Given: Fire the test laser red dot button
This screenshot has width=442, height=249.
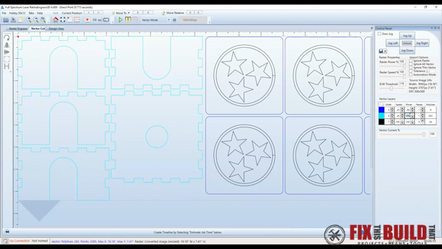Looking at the screenshot, I should tap(88, 20).
